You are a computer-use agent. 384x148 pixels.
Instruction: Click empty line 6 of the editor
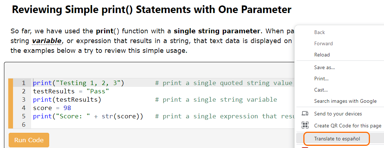(x=162, y=125)
